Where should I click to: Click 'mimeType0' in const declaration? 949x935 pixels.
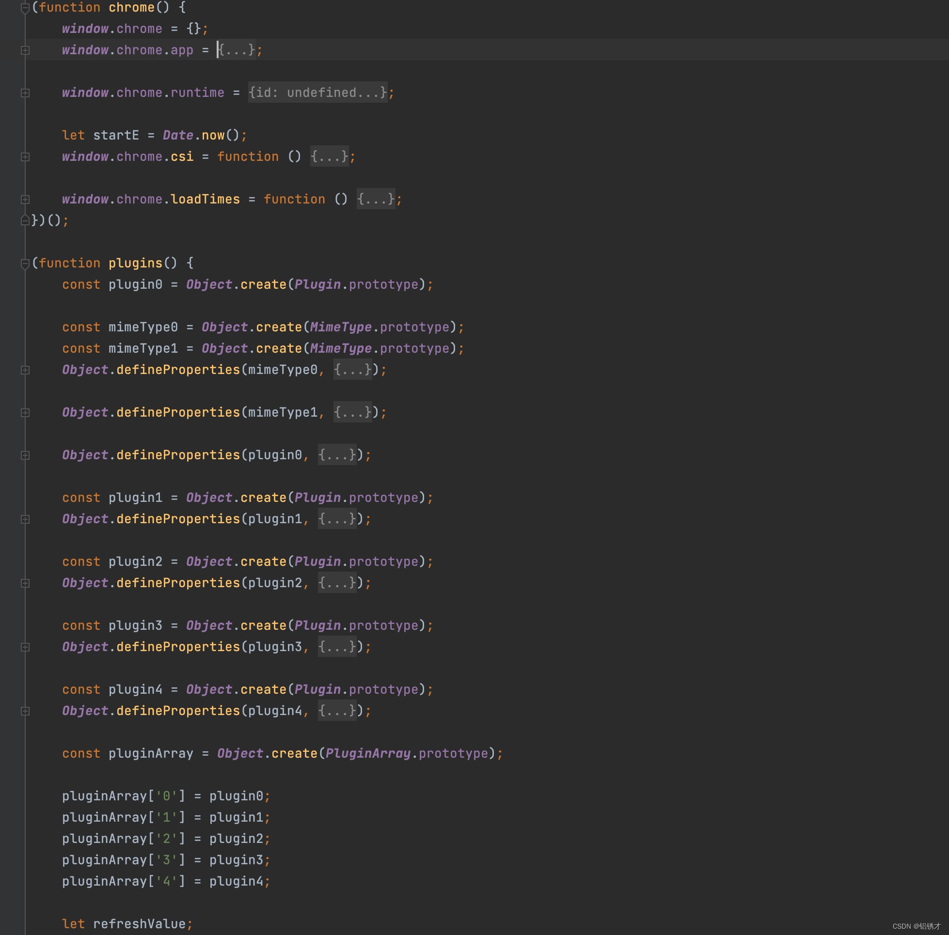point(143,327)
